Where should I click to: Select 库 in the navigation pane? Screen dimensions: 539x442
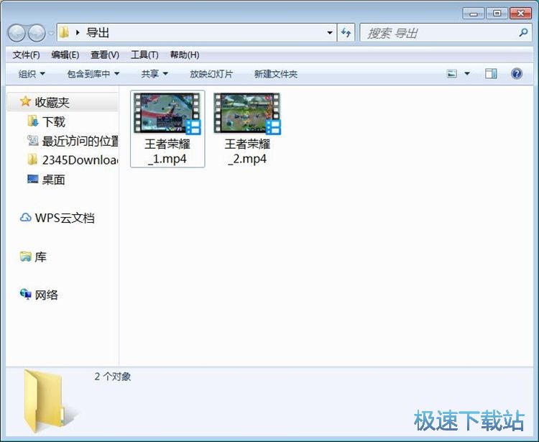point(40,257)
